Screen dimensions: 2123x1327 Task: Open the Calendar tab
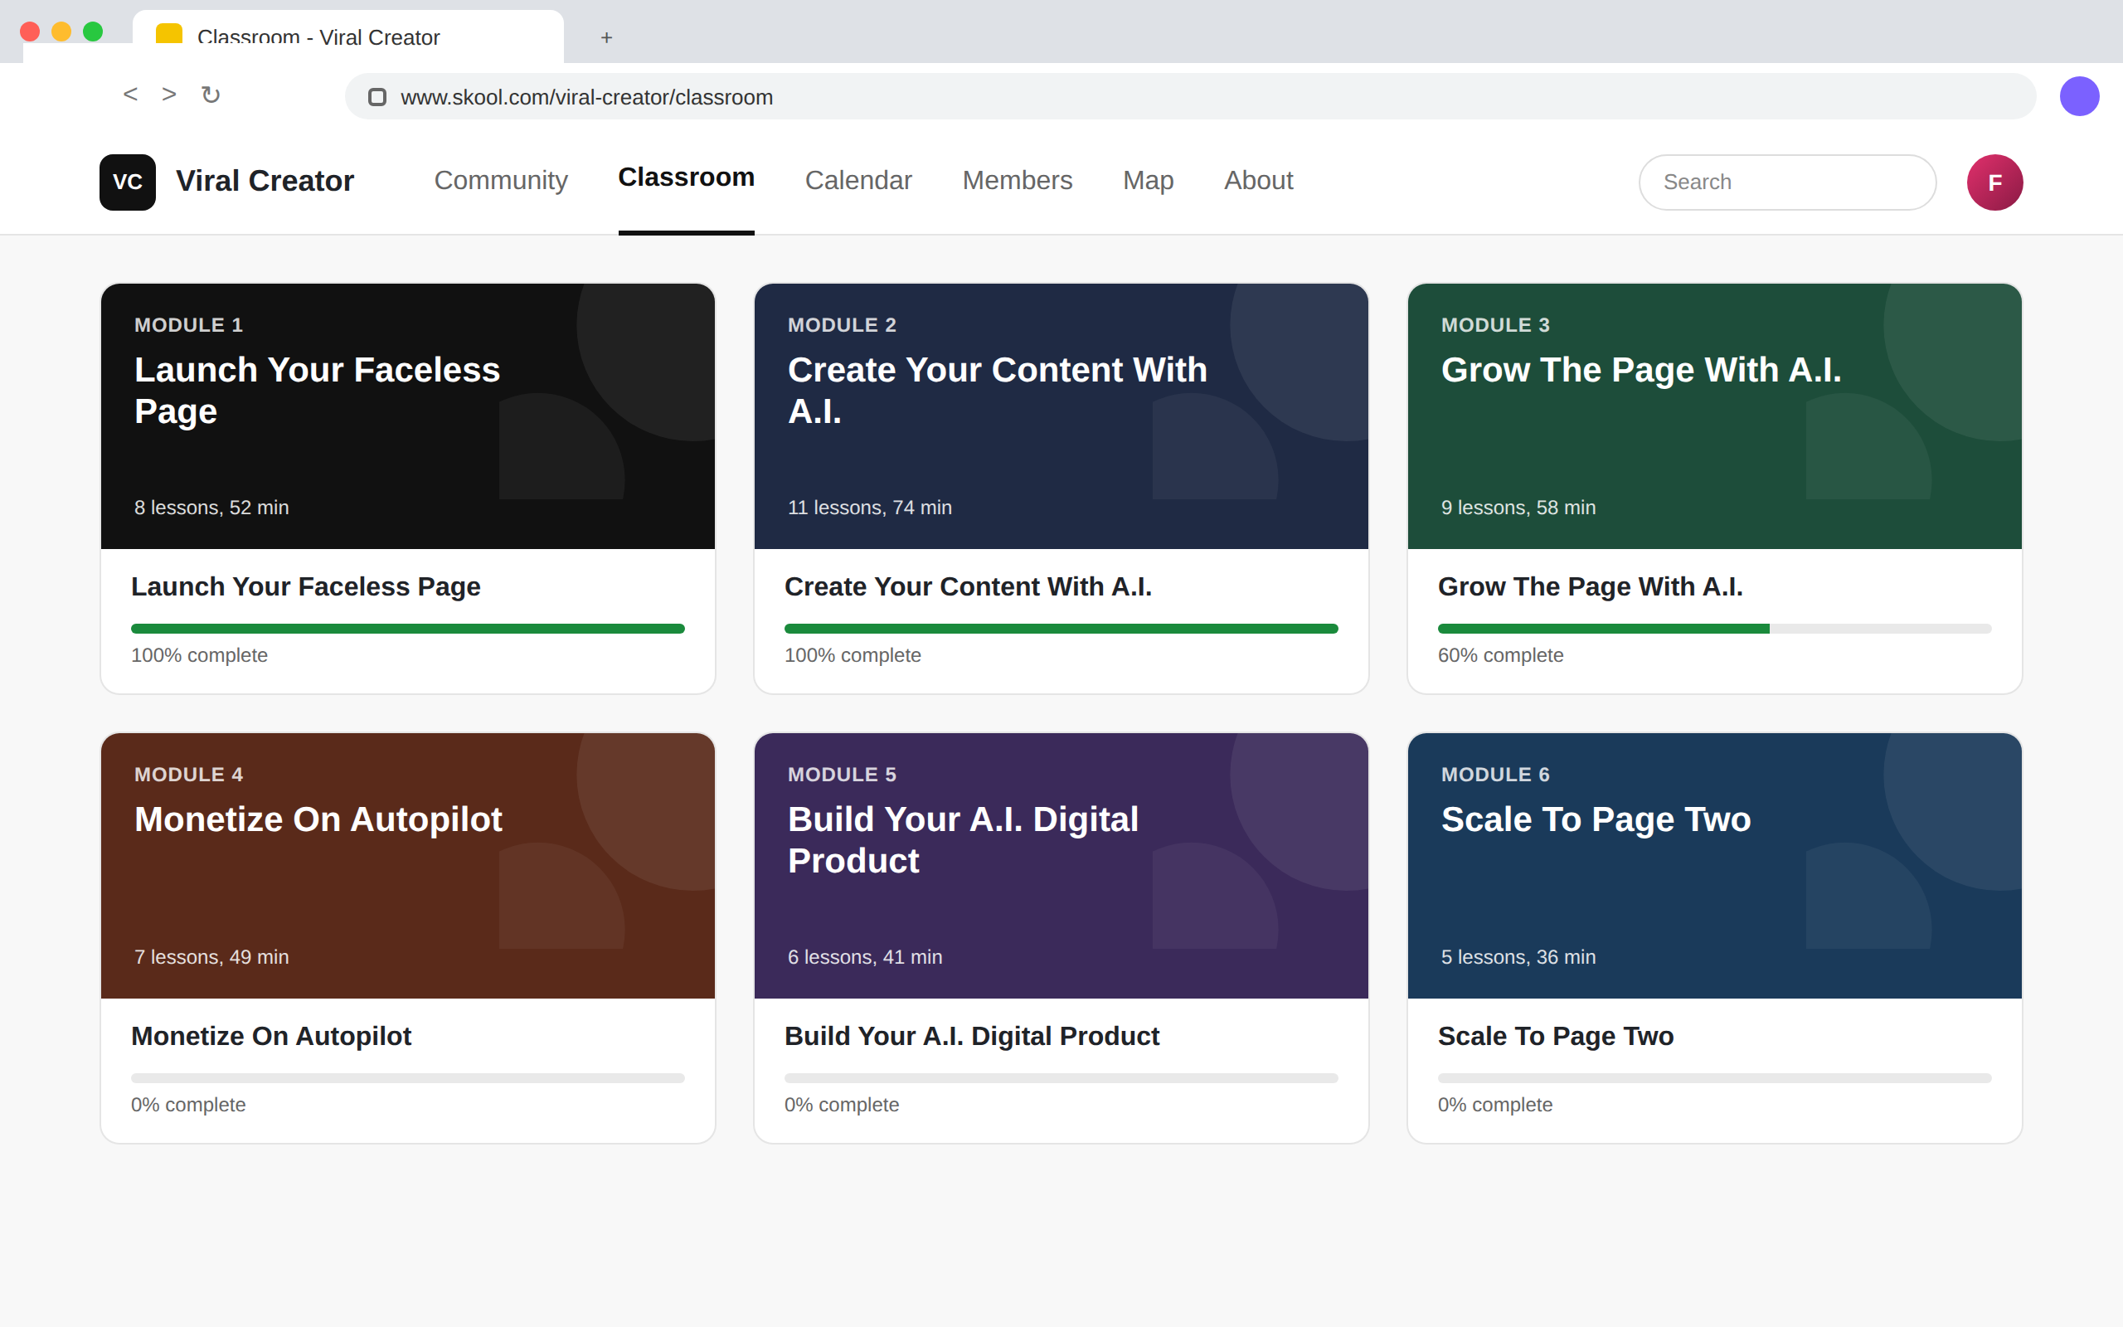(x=858, y=180)
